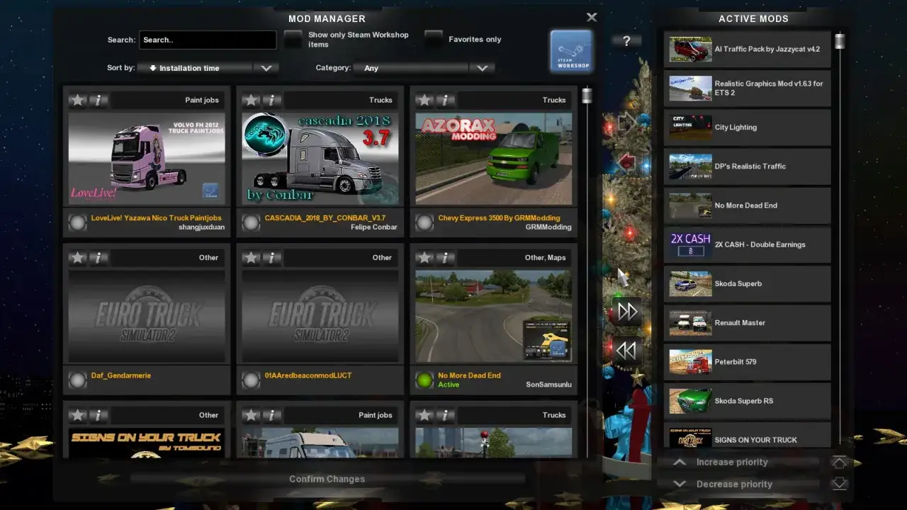Select Skoda Superb in active mods
Viewport: 907px width, 510px height.
pyautogui.click(x=747, y=283)
